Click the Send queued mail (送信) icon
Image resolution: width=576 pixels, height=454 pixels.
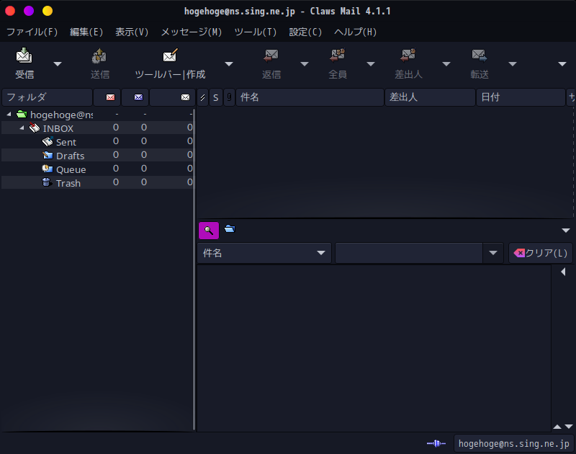(99, 56)
